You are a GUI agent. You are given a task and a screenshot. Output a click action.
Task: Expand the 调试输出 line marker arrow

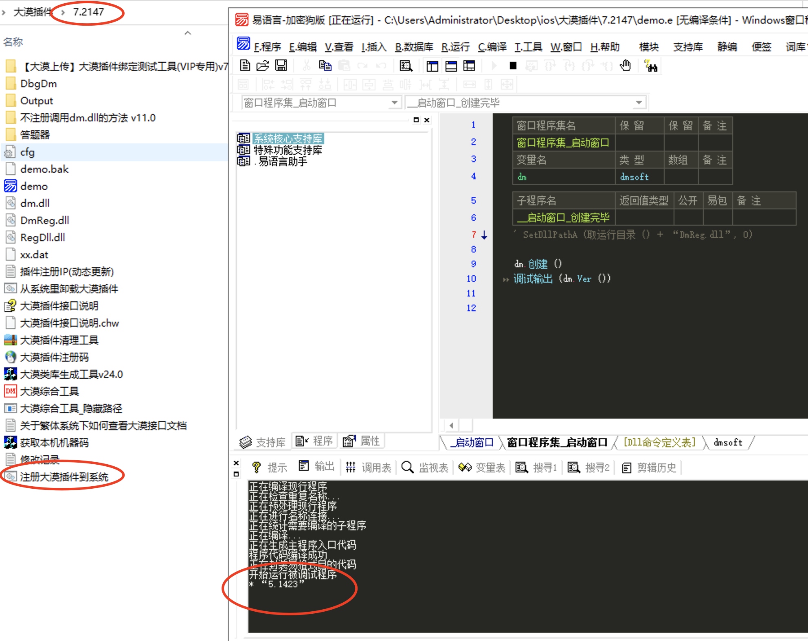(x=506, y=279)
